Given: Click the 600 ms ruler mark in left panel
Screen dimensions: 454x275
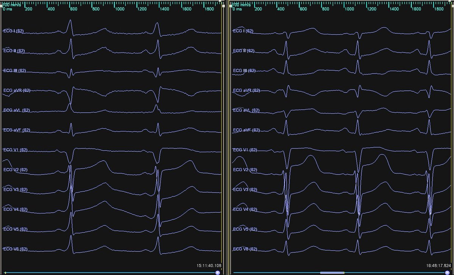Looking at the screenshot, I should [x=73, y=8].
